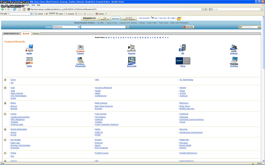
Task: Open the Tools menu
Action: [x=33, y=5]
